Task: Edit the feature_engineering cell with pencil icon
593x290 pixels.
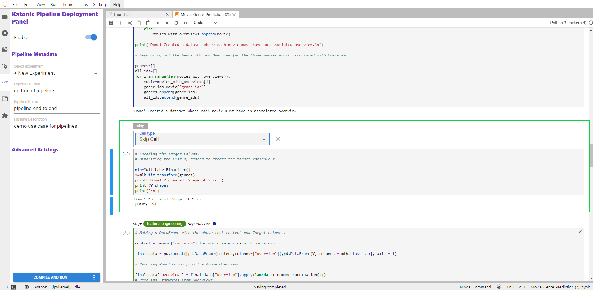Action: pyautogui.click(x=580, y=231)
